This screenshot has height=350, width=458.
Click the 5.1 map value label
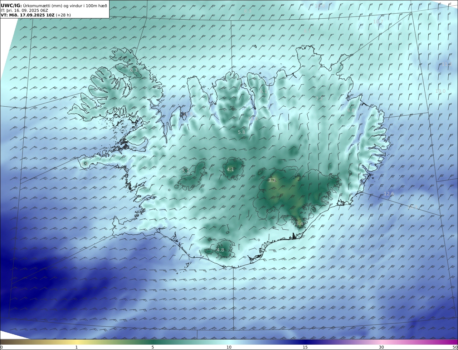(x=185, y=171)
